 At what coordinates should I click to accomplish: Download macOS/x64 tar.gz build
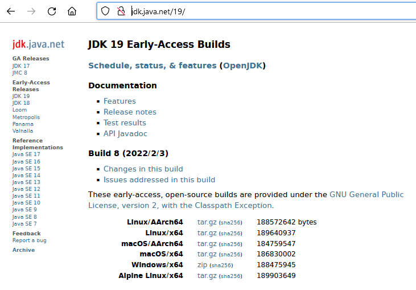(207, 254)
